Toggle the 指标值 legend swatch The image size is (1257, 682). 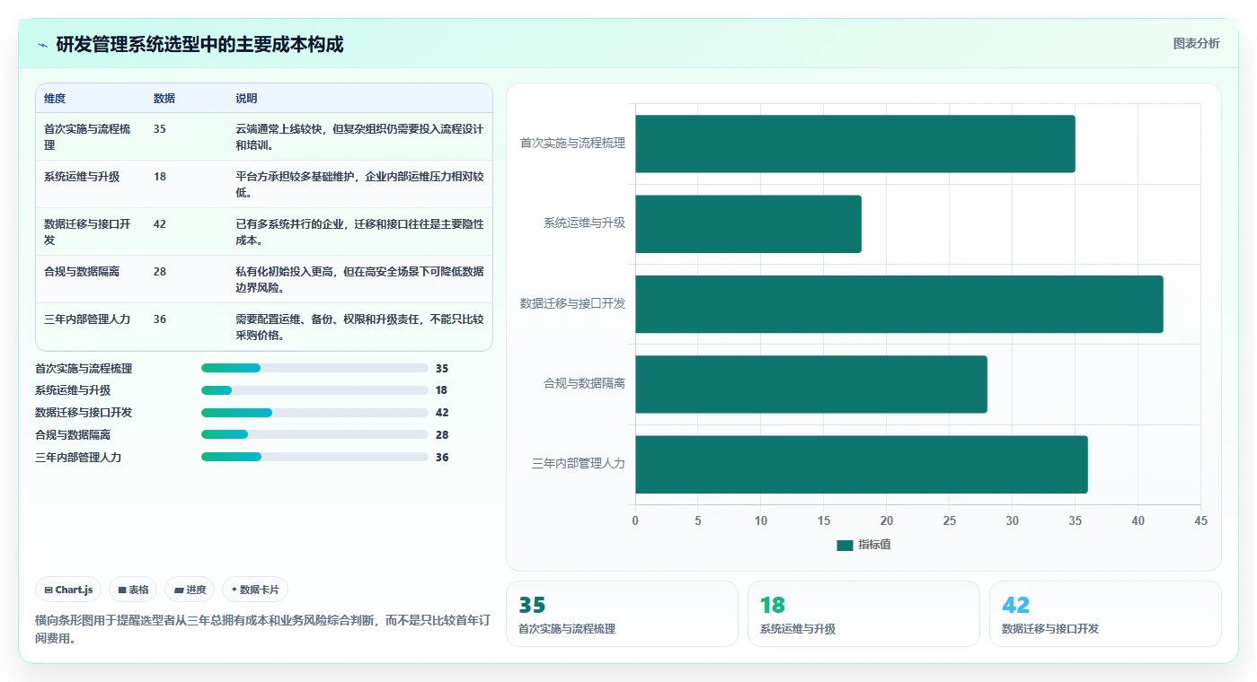pyautogui.click(x=845, y=546)
